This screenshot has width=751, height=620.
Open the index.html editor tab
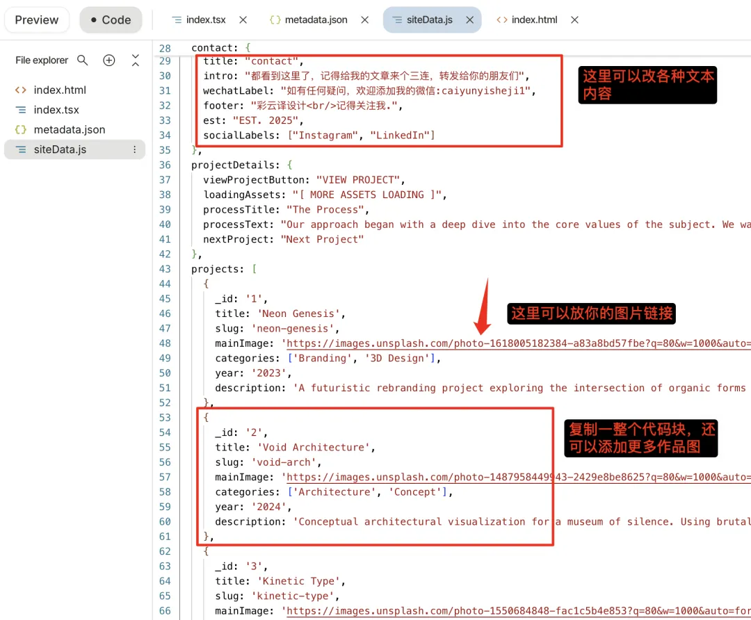click(x=533, y=20)
